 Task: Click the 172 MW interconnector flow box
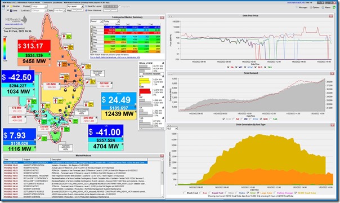point(17,109)
